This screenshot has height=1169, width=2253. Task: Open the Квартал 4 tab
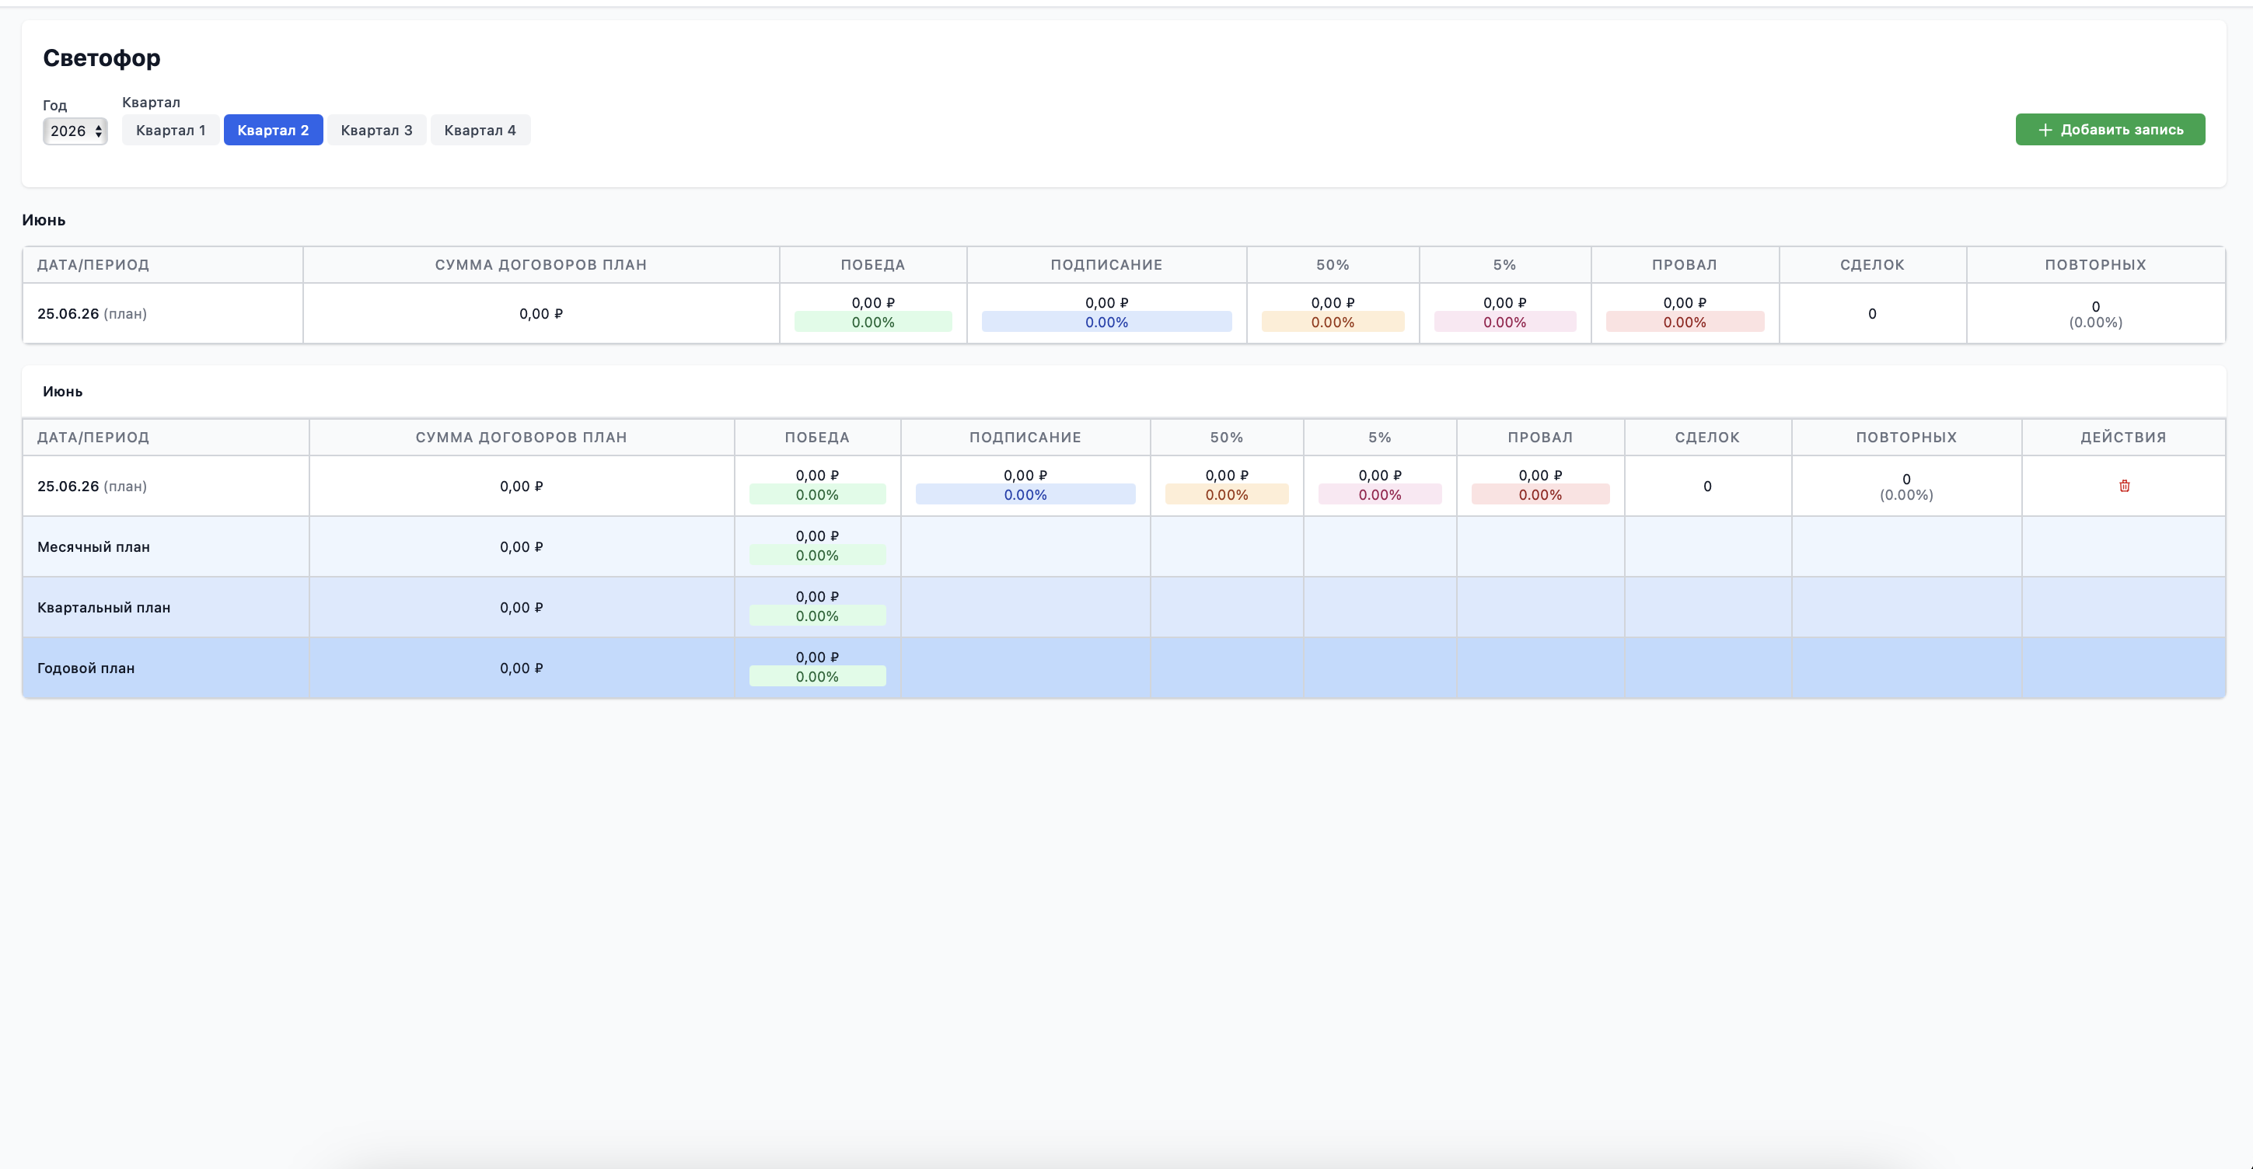click(480, 131)
